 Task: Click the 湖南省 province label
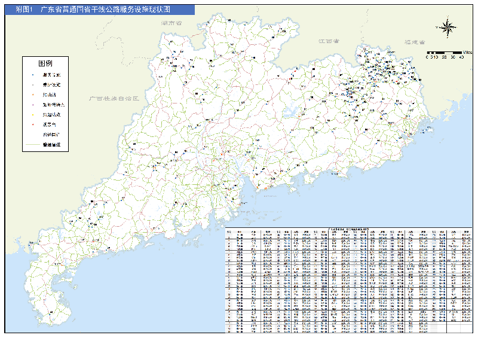(171, 23)
